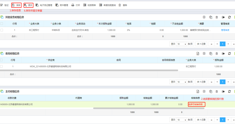
Task: Trash icon in 费用明细信息 section
Action: 217,53
